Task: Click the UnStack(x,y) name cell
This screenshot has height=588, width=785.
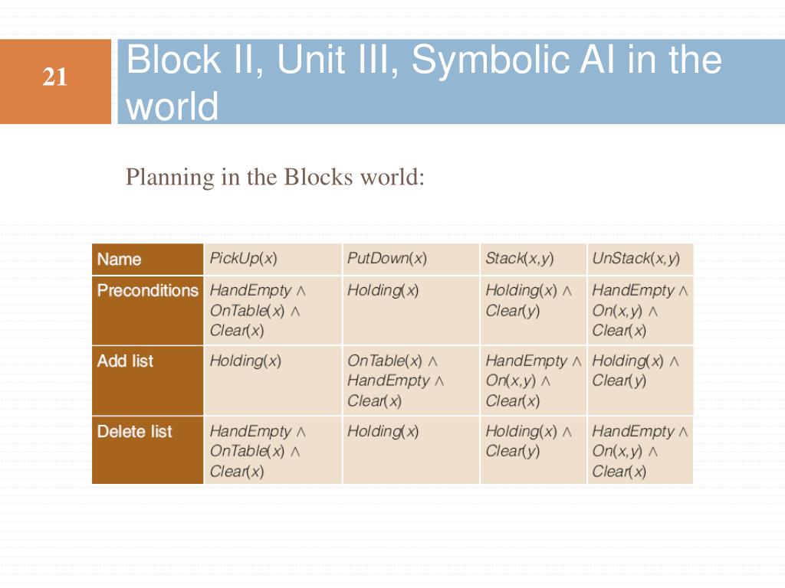Action: [640, 259]
